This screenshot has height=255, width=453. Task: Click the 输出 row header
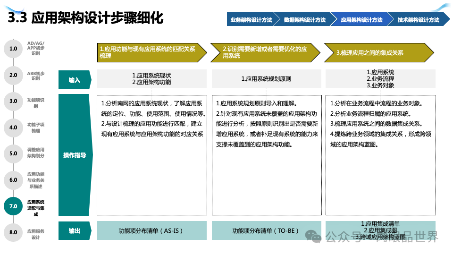[x=75, y=231]
